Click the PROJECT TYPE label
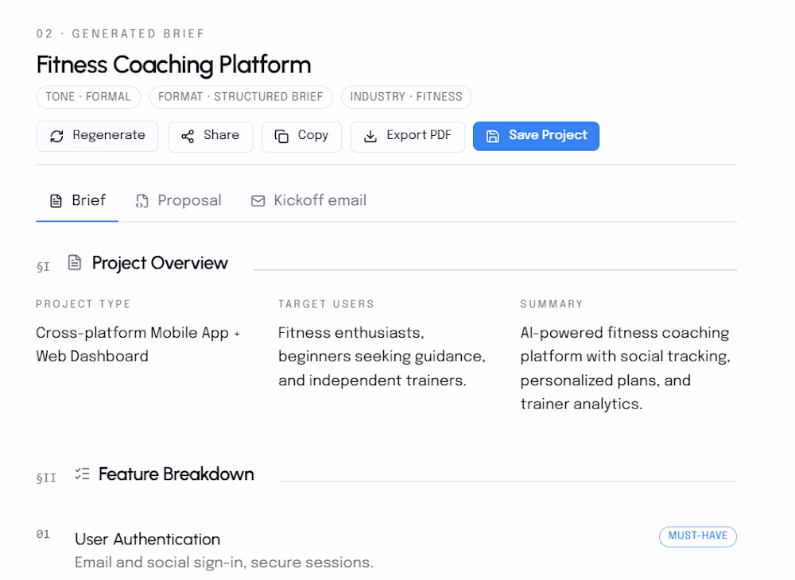 click(x=83, y=304)
